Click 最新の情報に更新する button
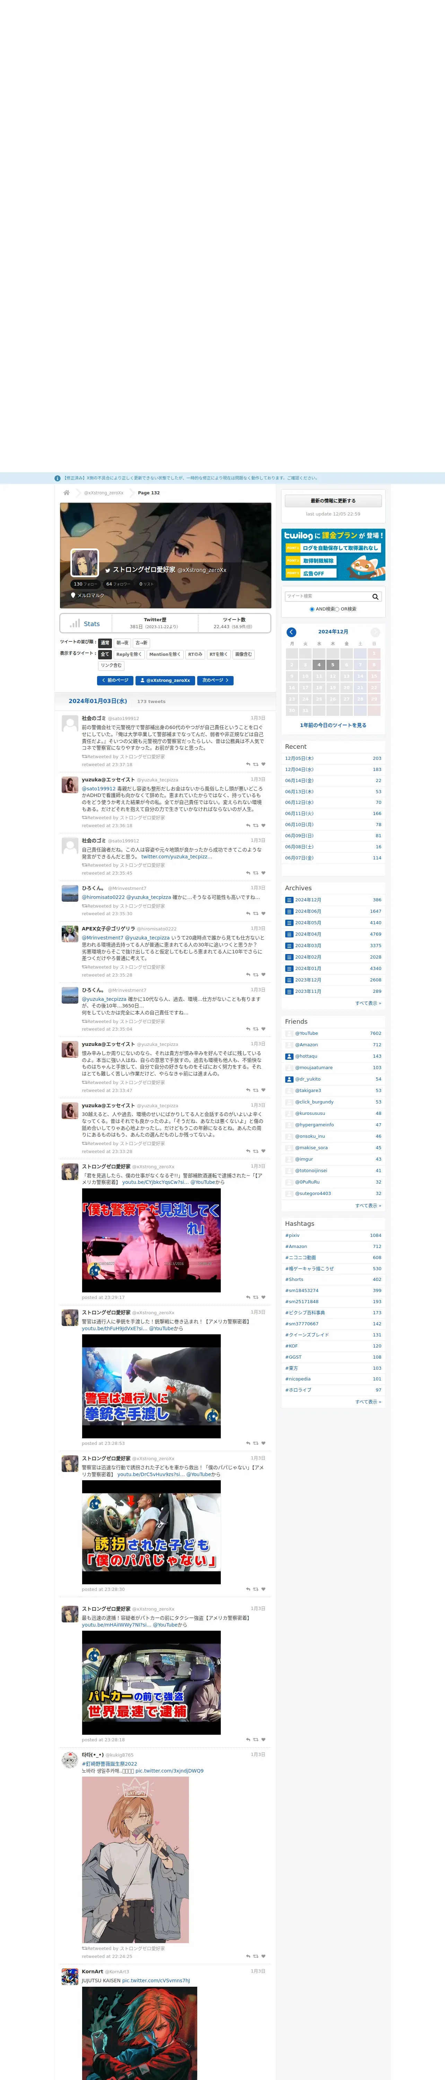445x2080 pixels. [x=333, y=501]
